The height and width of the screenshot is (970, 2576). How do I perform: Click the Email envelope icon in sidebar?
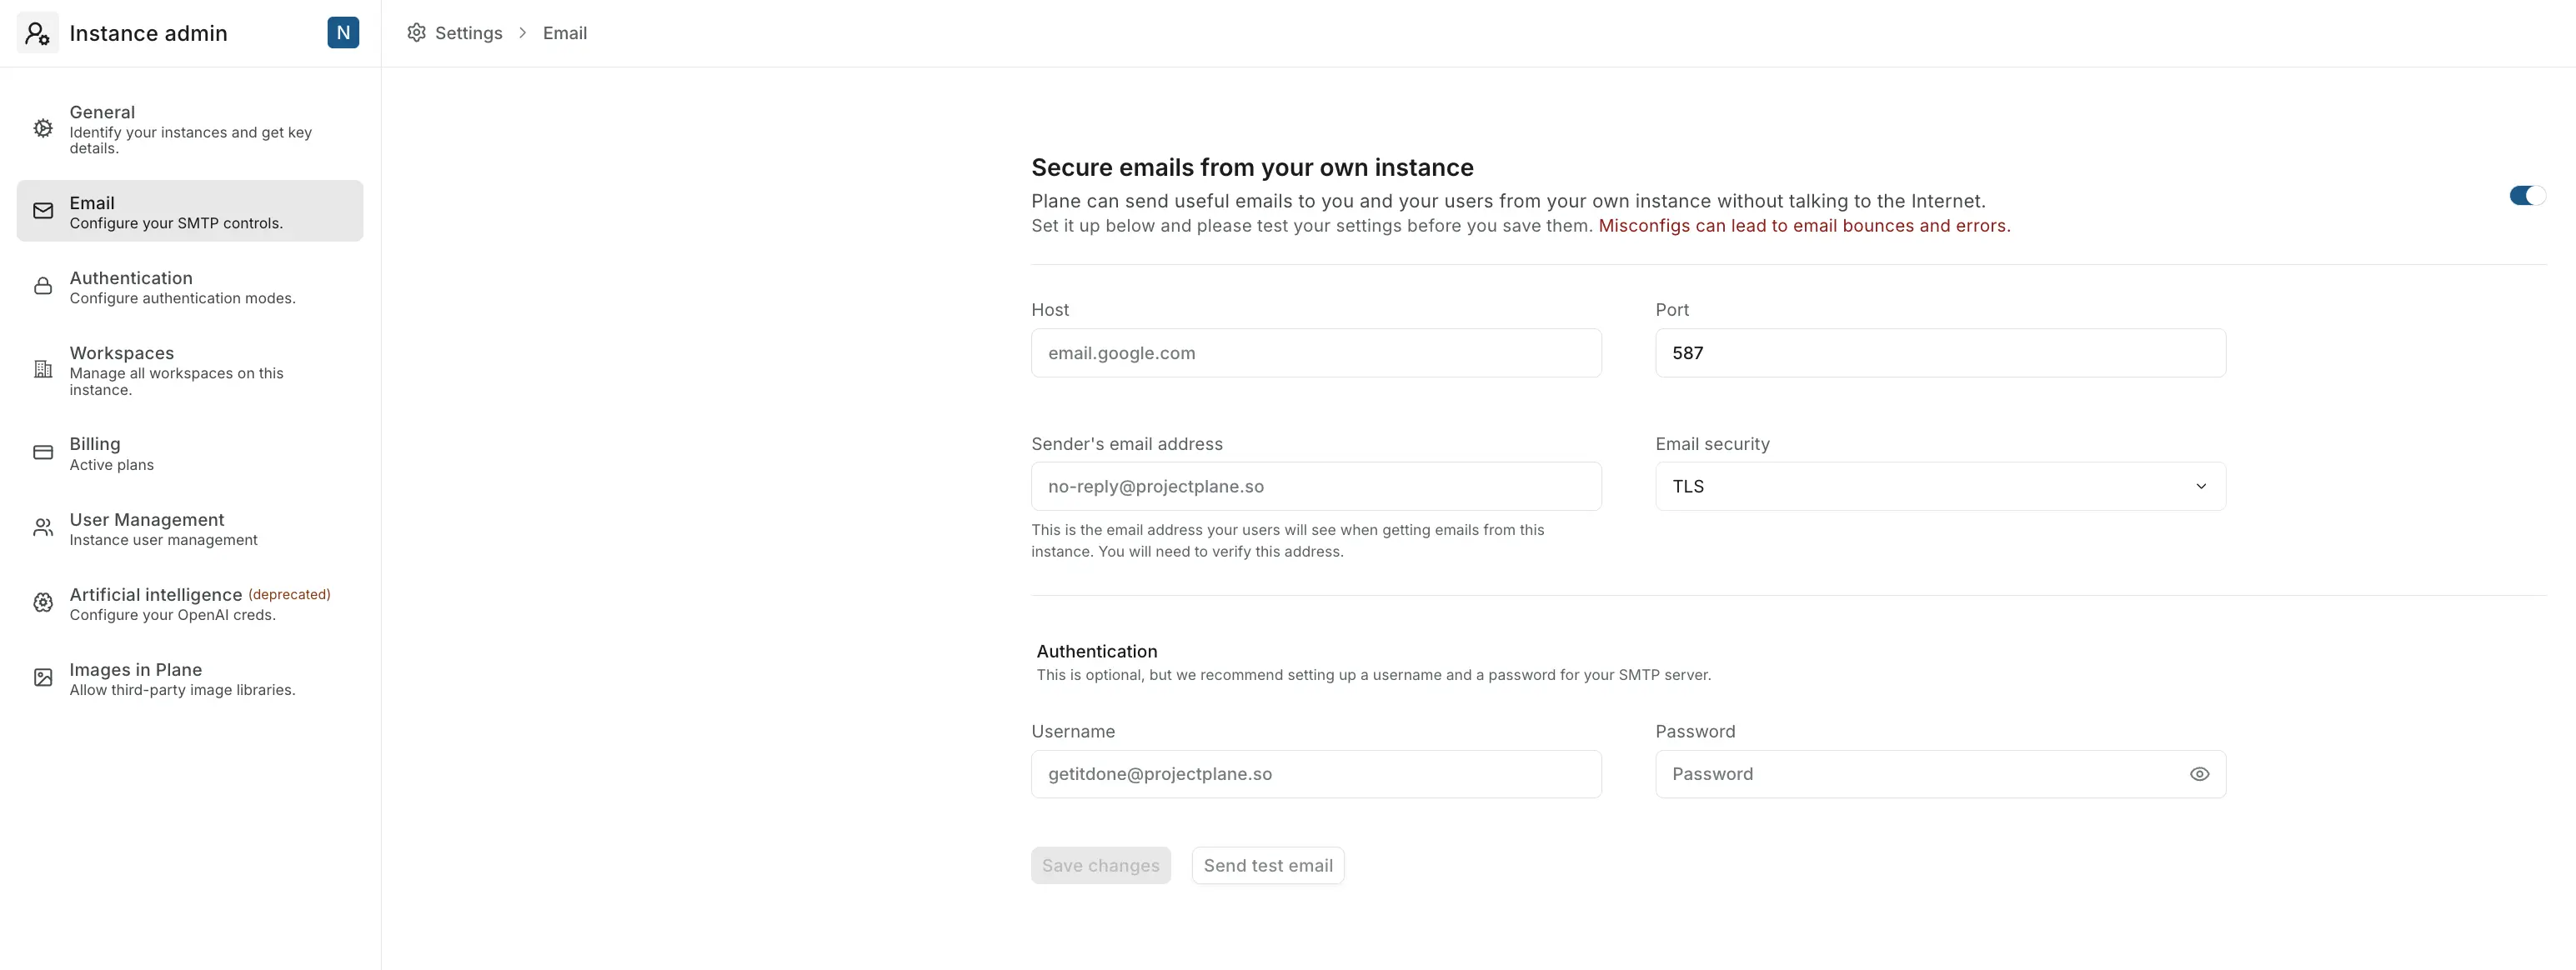[43, 211]
